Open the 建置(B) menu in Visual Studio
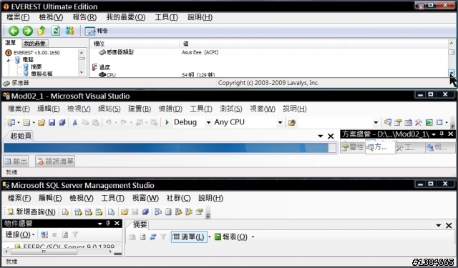The width and height of the screenshot is (458, 268). point(140,109)
